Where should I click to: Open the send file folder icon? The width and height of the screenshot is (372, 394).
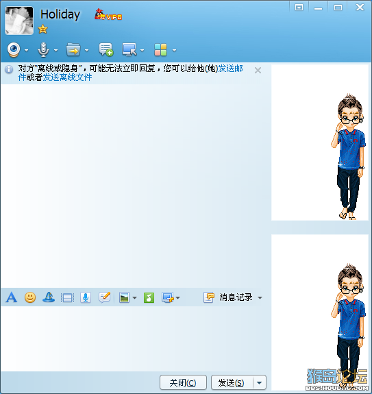click(73, 49)
